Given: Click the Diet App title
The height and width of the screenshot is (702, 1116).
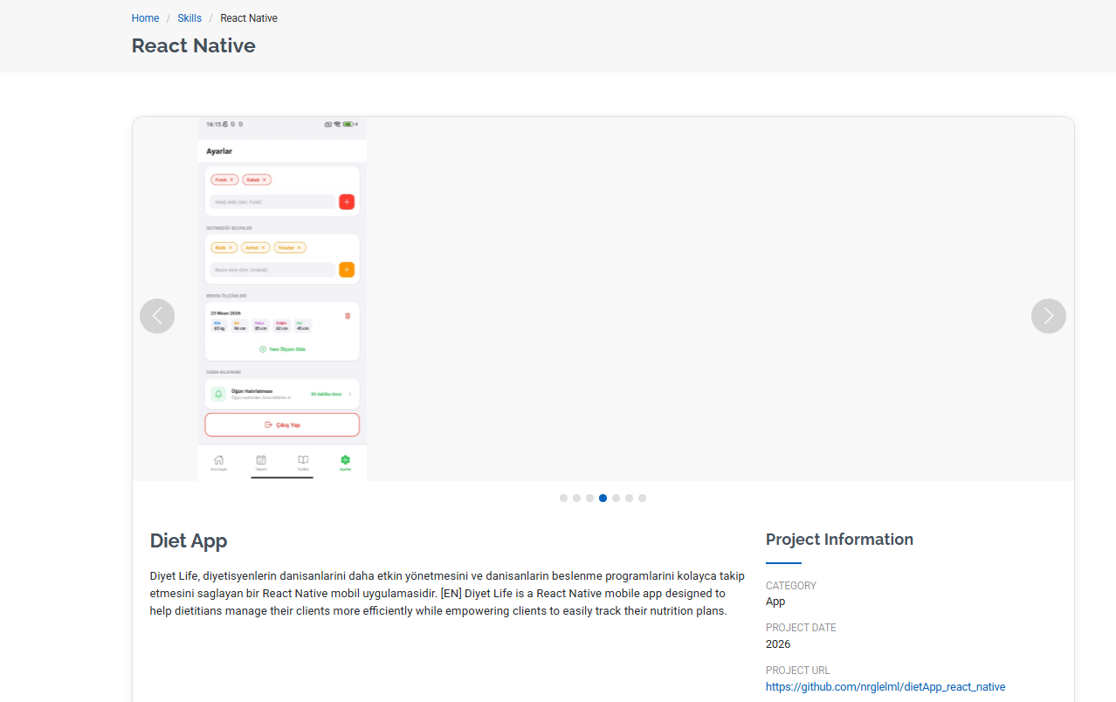Looking at the screenshot, I should point(189,540).
